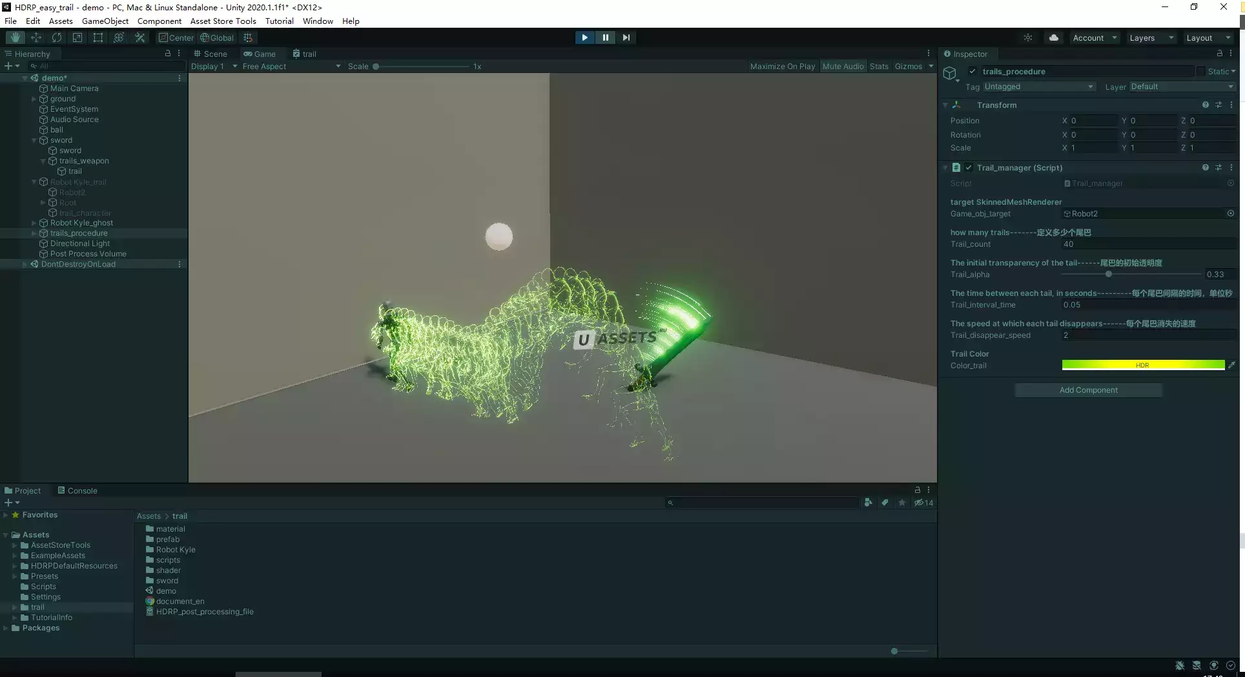Click the Trail_count input field

[1149, 244]
